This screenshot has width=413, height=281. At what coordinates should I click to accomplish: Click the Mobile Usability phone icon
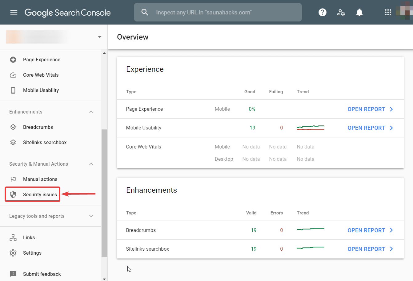click(x=13, y=90)
